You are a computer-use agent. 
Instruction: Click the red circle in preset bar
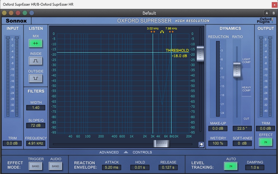(18, 13)
